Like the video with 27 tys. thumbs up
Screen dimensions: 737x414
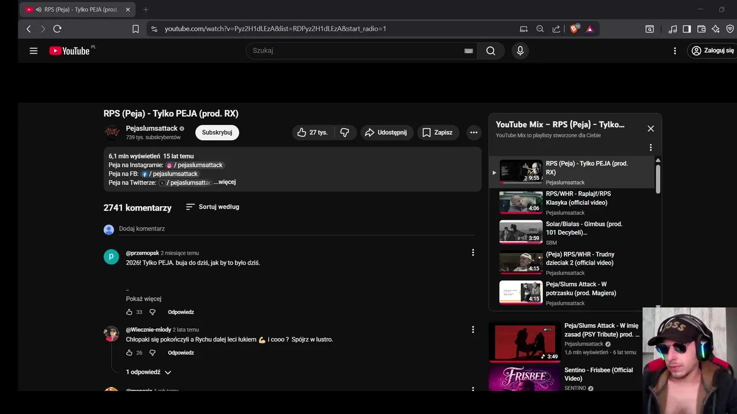pos(312,132)
